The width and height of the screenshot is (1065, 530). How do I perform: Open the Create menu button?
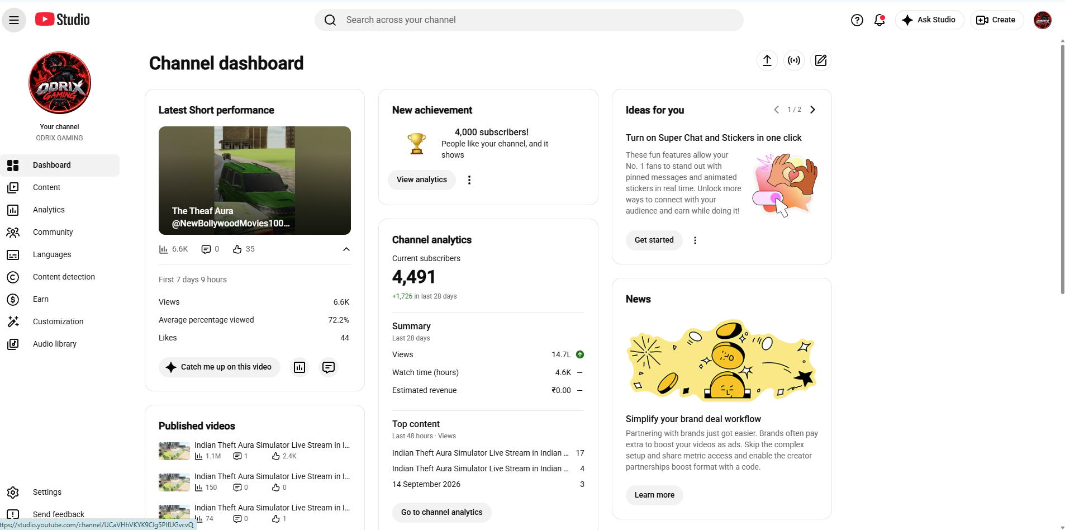[x=996, y=20]
